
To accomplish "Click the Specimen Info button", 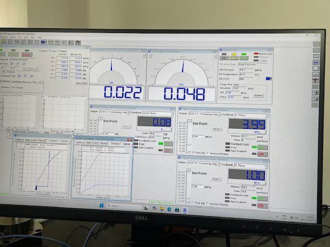I will click(x=81, y=83).
